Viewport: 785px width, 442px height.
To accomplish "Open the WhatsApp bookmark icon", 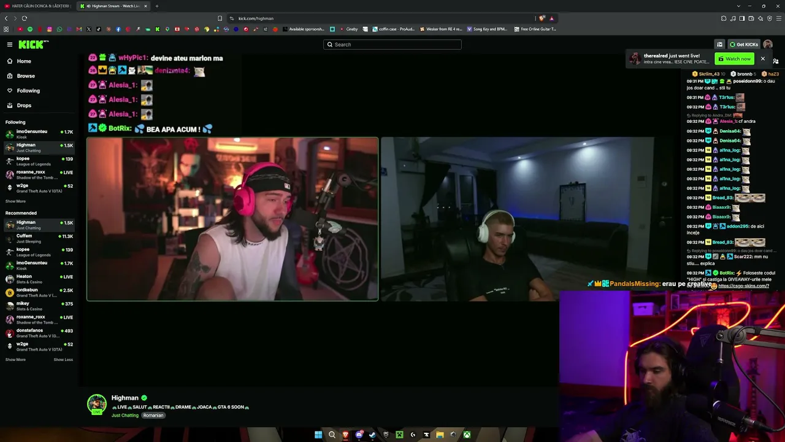I will [59, 29].
